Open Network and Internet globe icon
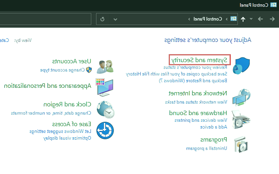This screenshot has width=279, height=174. pyautogui.click(x=241, y=97)
